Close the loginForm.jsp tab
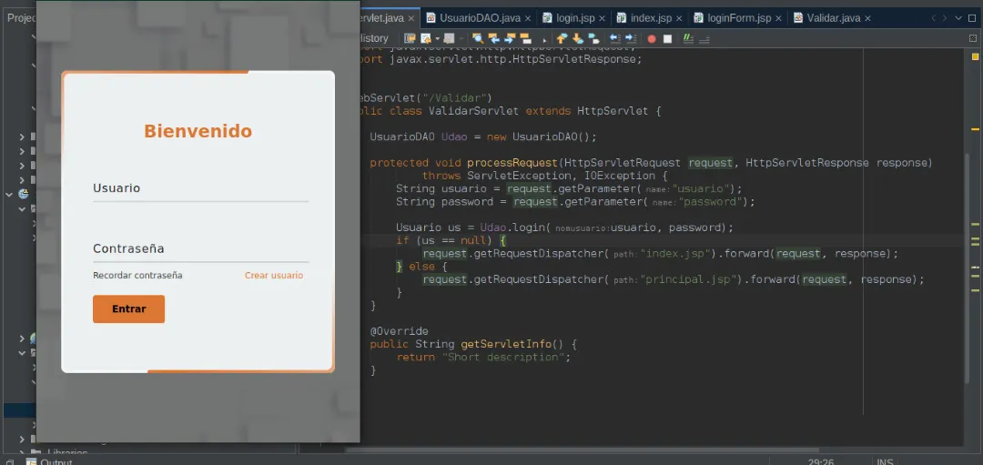This screenshot has width=983, height=465. [x=778, y=19]
